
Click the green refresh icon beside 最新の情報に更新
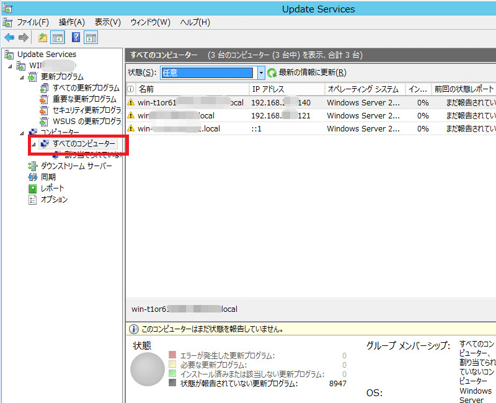click(272, 73)
